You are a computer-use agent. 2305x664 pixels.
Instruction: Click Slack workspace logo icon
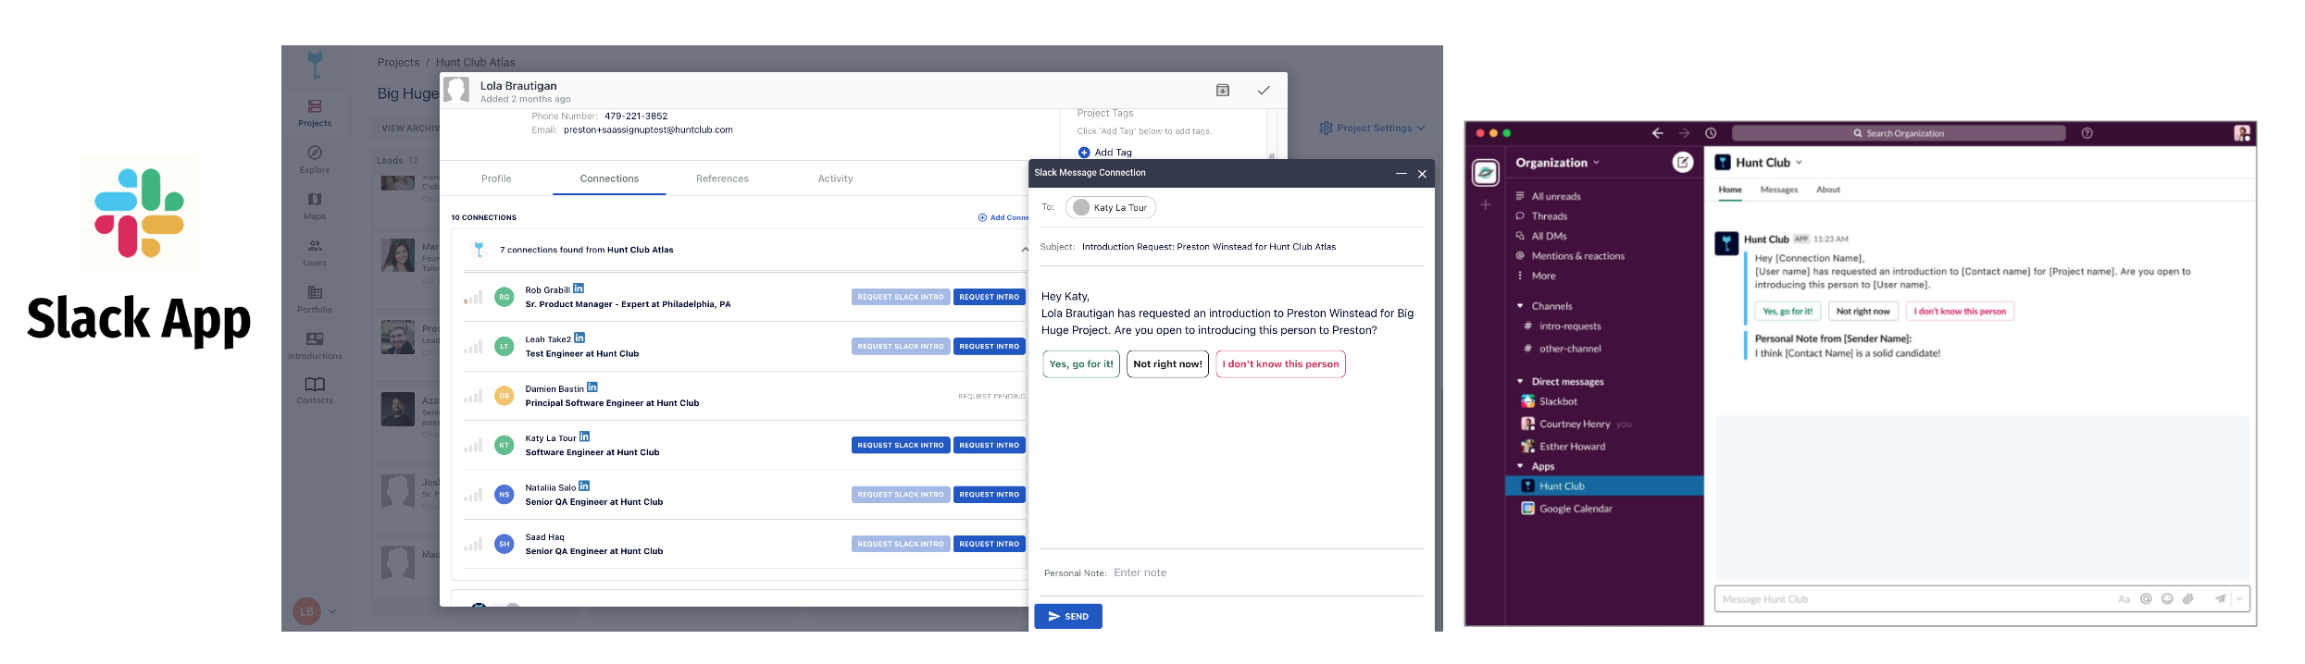click(x=1486, y=172)
